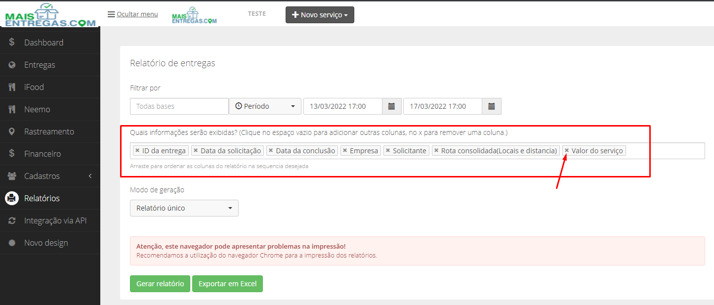Open calendar picker for start date 13/03/2022
This screenshot has width=714, height=305.
pos(391,106)
